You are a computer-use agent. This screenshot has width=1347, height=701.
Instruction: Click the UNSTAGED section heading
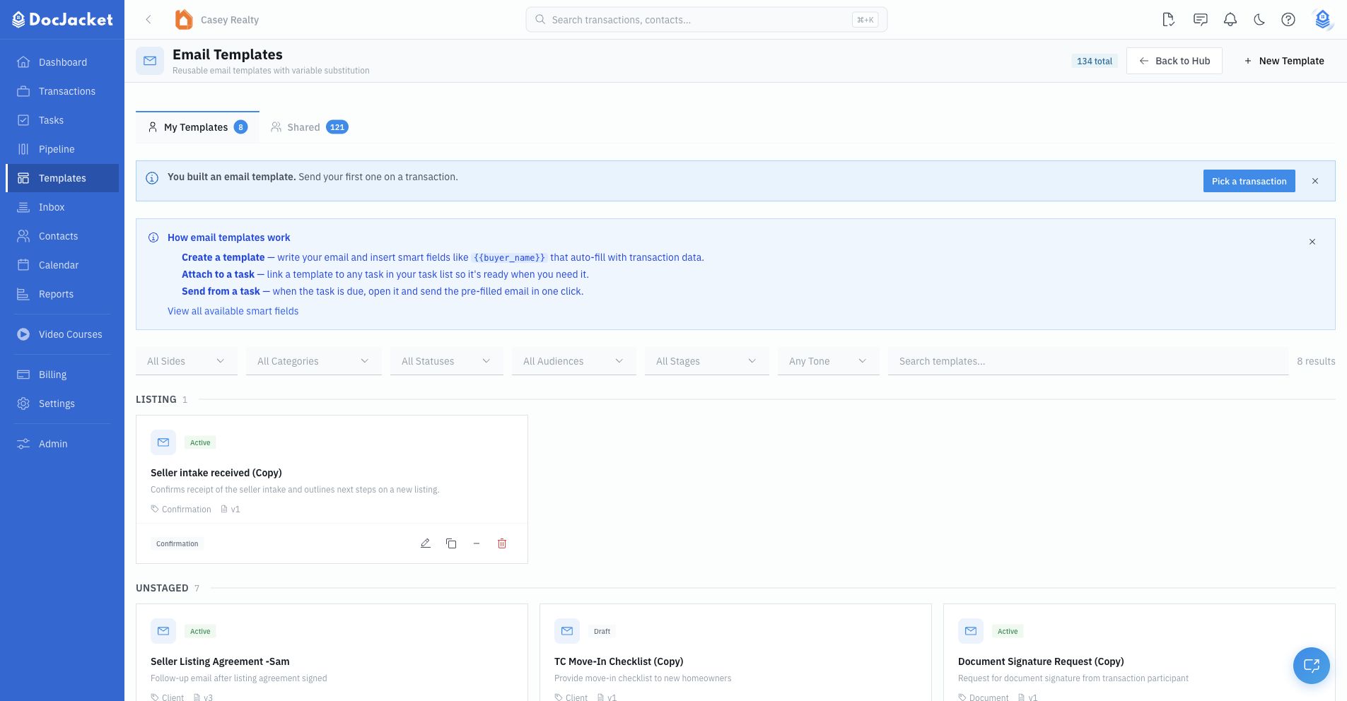click(162, 588)
